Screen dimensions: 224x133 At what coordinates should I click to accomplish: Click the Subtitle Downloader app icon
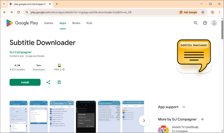coord(194,56)
